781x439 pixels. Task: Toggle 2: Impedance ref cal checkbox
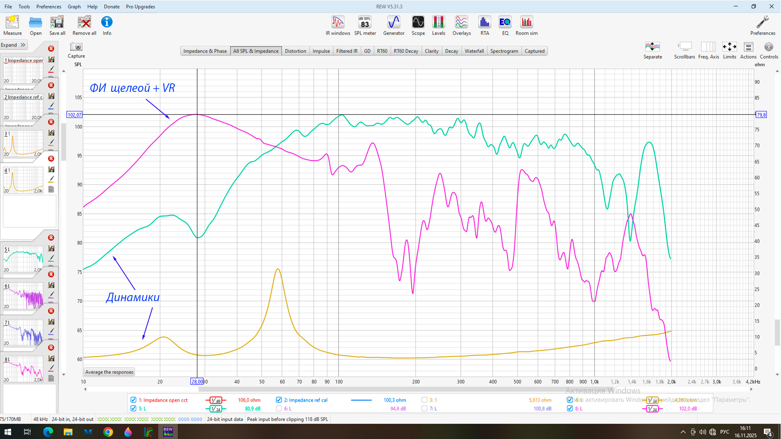pyautogui.click(x=279, y=400)
